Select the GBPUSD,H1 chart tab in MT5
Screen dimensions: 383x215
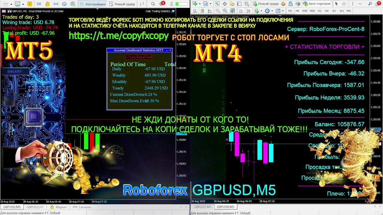pos(35,207)
